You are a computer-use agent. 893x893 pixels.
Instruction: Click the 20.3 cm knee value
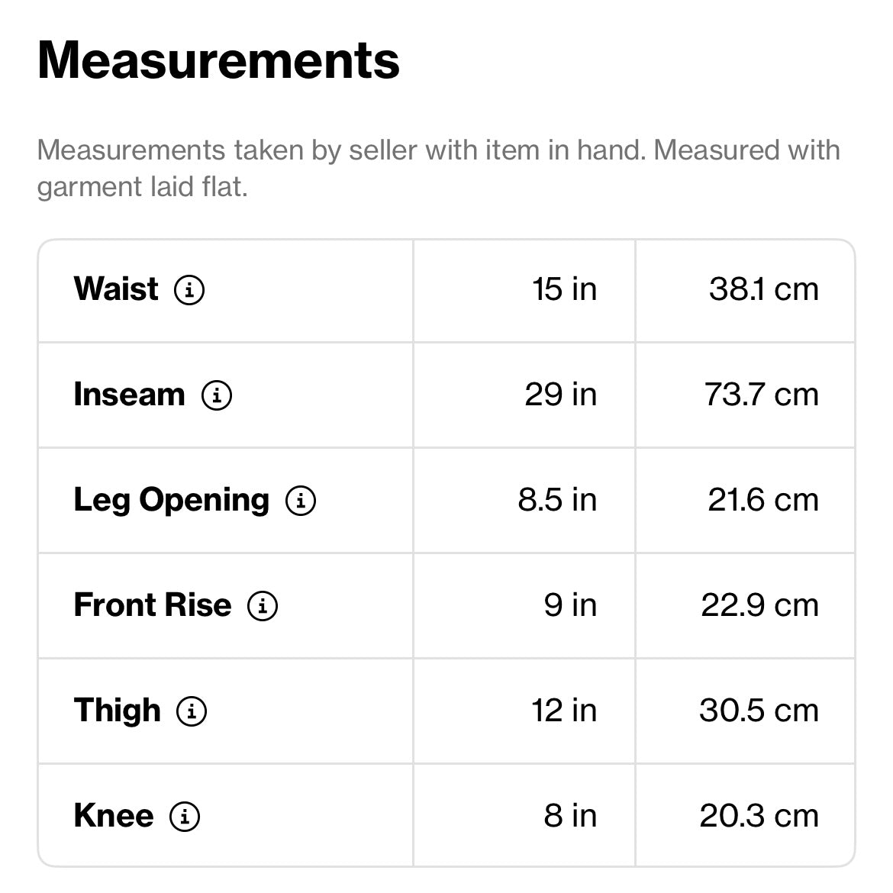[759, 816]
